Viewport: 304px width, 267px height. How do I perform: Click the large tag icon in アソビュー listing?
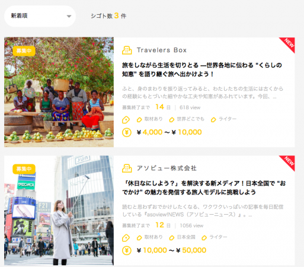[x=126, y=238]
